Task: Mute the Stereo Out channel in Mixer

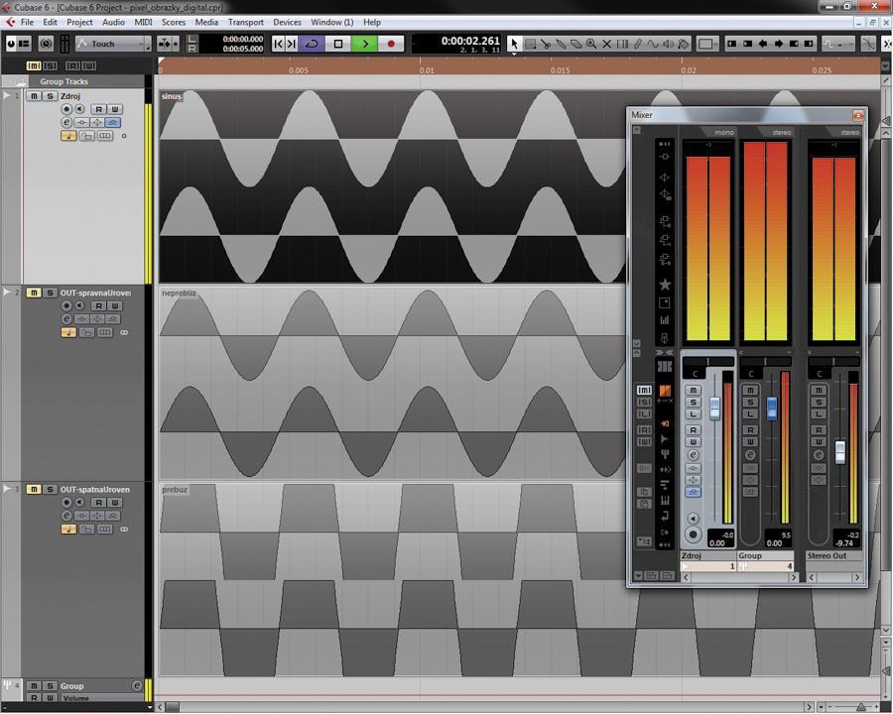Action: (819, 390)
